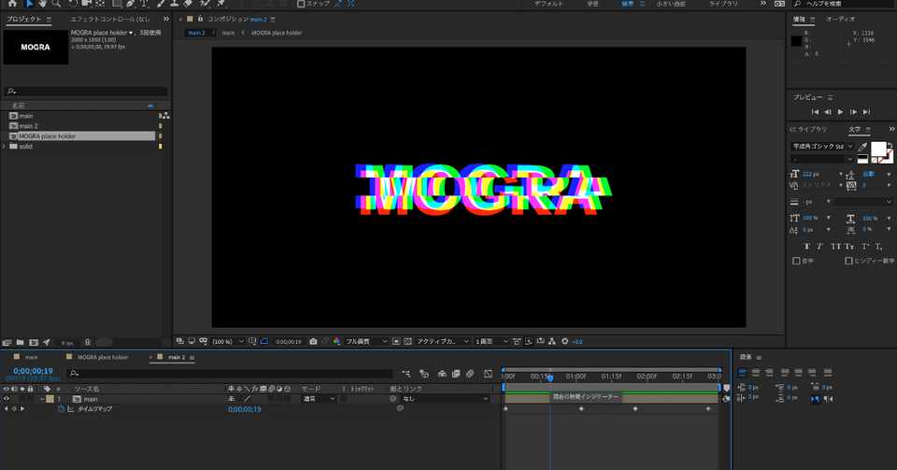Open the main layer parent link dropdown
The image size is (897, 470).
[x=445, y=399]
